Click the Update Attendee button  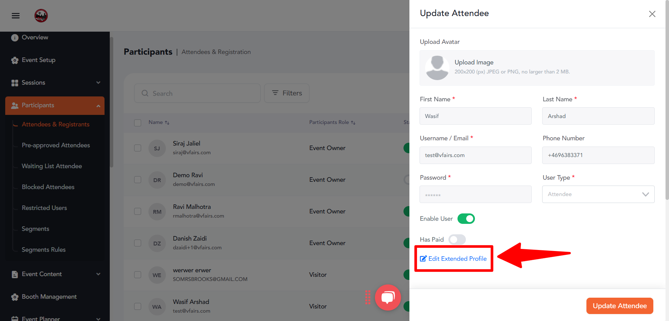pyautogui.click(x=620, y=306)
